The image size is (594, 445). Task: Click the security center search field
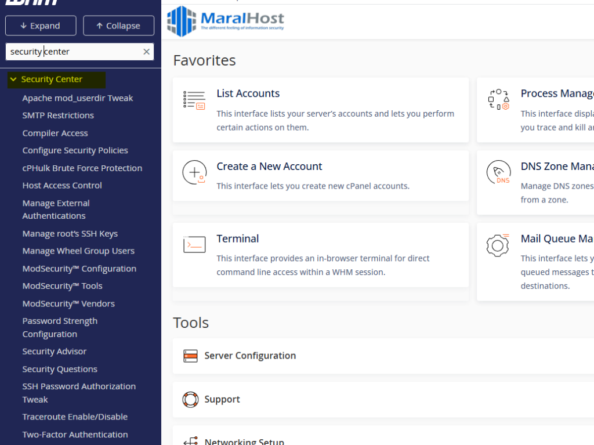(73, 52)
